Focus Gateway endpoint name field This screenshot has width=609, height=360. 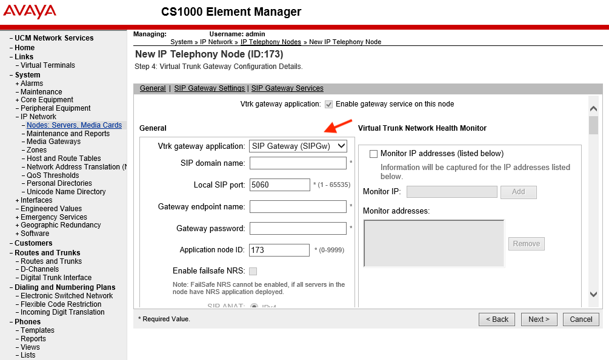pyautogui.click(x=298, y=207)
